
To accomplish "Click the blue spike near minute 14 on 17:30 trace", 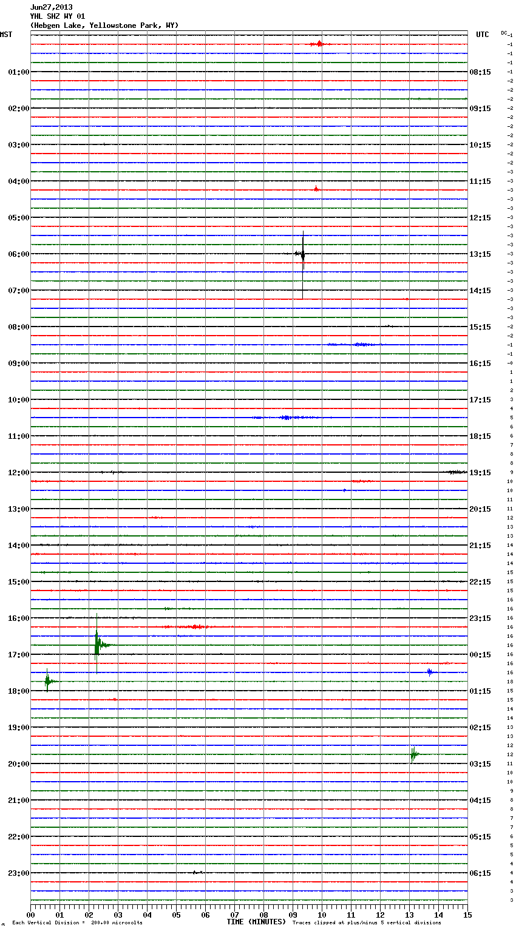I will coord(430,672).
